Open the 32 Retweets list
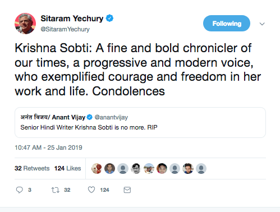280x212 pixels. point(32,168)
